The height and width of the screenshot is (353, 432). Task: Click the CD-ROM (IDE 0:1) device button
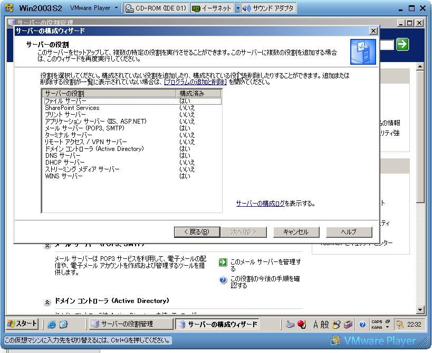point(156,8)
